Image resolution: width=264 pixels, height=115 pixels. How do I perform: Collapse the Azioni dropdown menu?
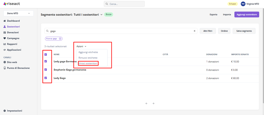tap(81, 46)
